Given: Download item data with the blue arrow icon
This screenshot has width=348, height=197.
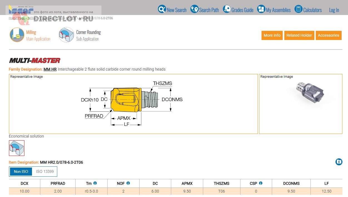Looking at the screenshot, I should [x=339, y=162].
